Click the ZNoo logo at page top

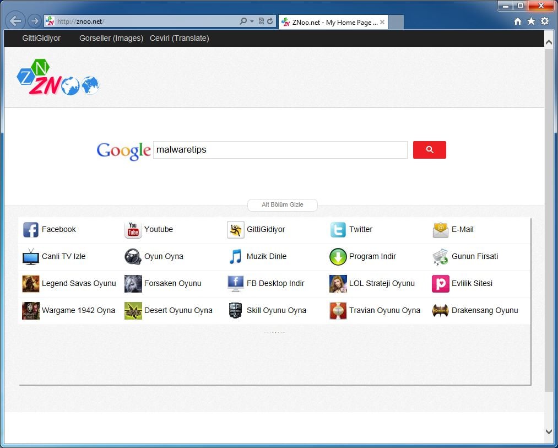(58, 77)
